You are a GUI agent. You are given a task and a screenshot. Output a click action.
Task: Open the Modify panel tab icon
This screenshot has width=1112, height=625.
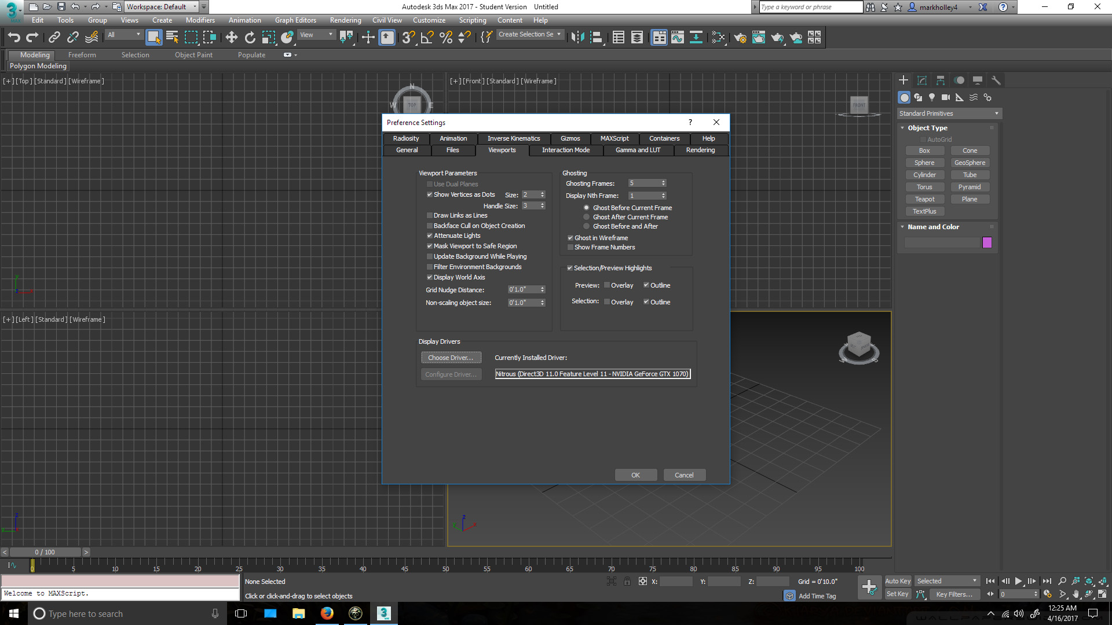point(922,80)
